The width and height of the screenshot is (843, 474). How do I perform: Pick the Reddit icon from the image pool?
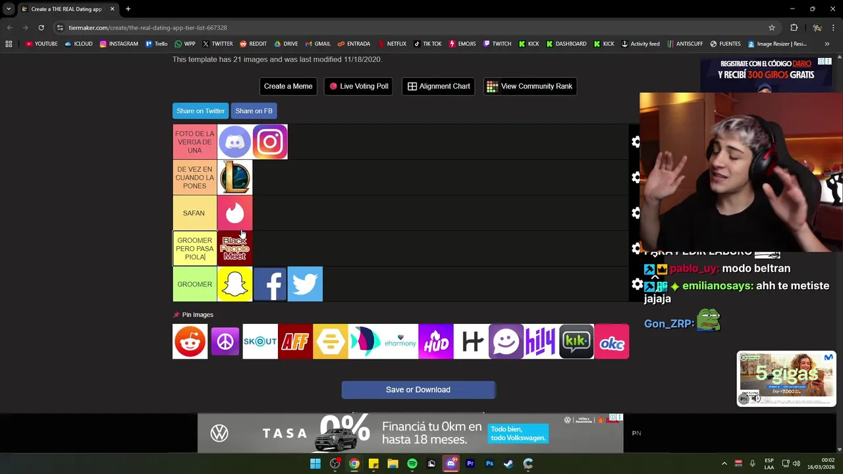[x=190, y=342]
